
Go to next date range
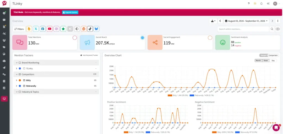pyautogui.click(x=272, y=21)
